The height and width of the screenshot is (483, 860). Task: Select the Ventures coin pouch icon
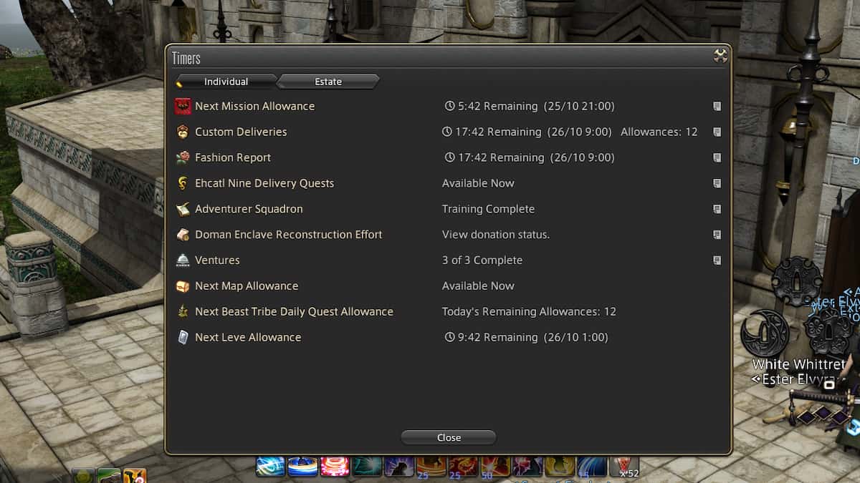click(x=183, y=260)
